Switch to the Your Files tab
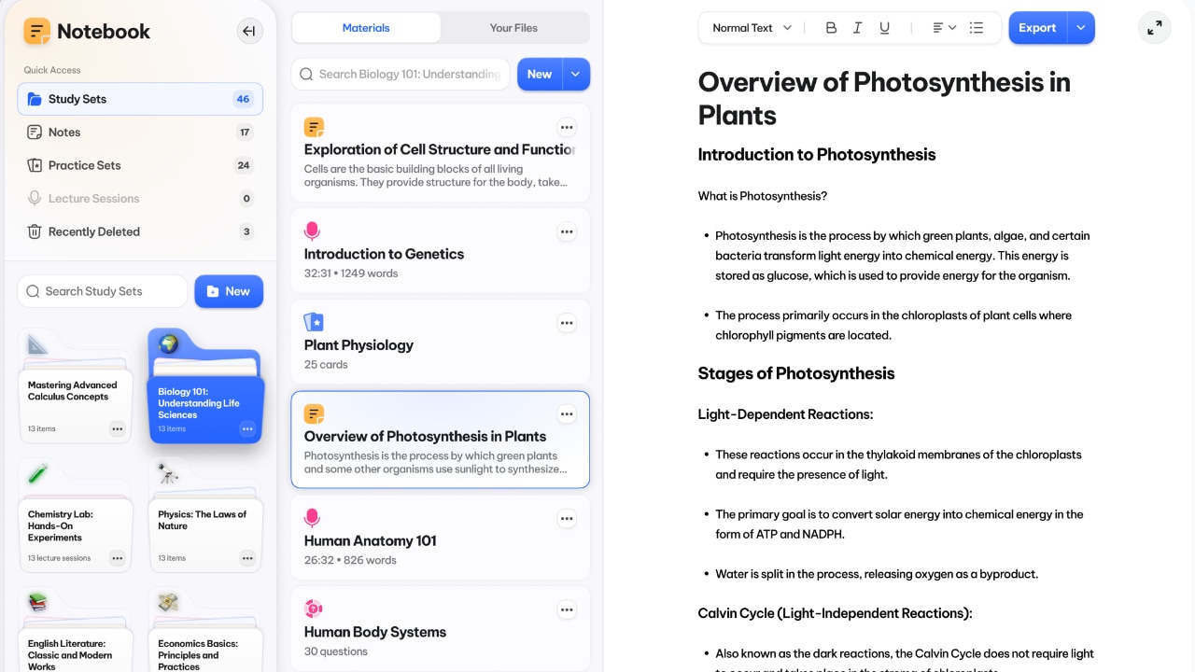This screenshot has width=1195, height=672. tap(513, 28)
